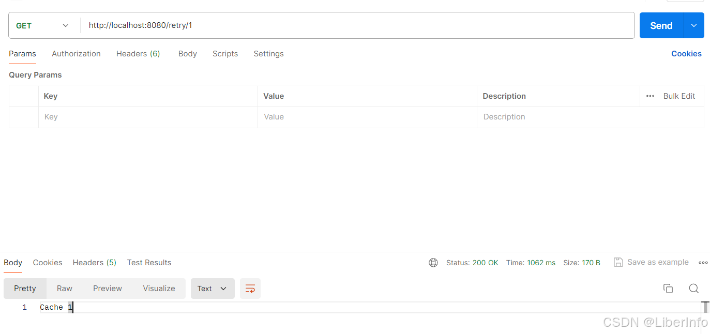Click the globe icon in response toolbar

point(433,263)
